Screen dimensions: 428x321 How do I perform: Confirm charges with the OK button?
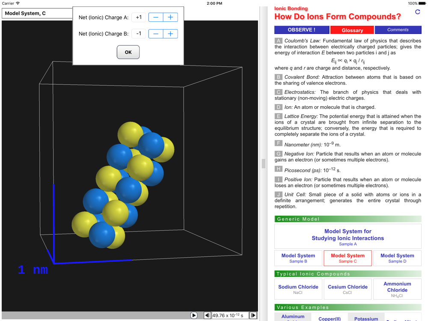click(128, 52)
